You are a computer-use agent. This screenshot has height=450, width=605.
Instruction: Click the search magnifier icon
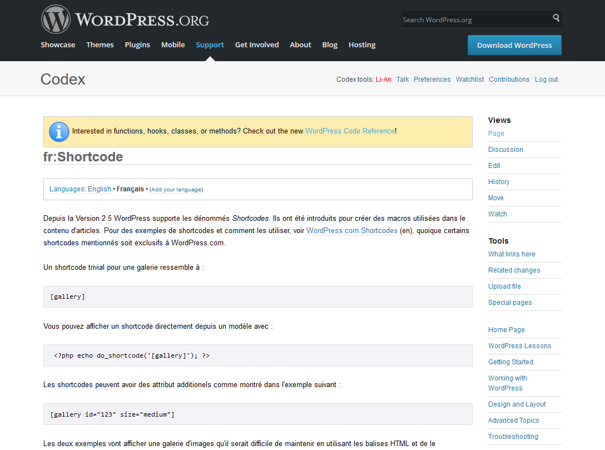pyautogui.click(x=556, y=18)
